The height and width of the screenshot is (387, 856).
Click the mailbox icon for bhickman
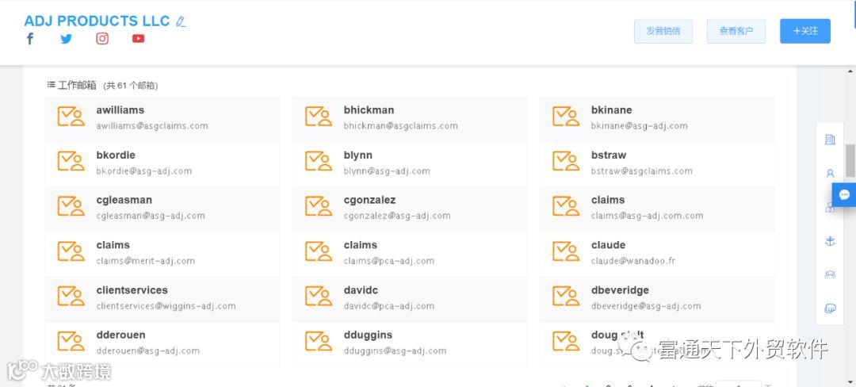319,117
